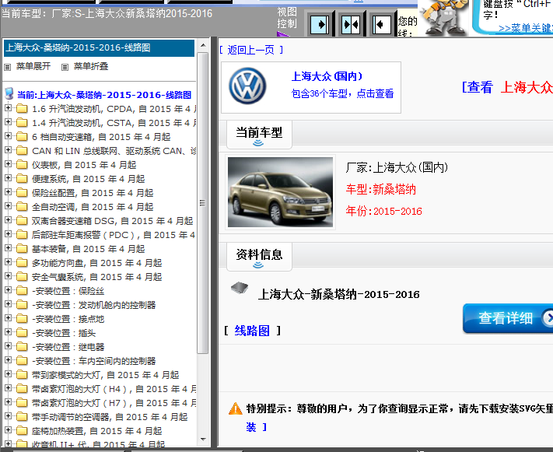This screenshot has height=452, width=553.
Task: Expand the 带手动调节的空调器 node
Action: [x=8, y=416]
